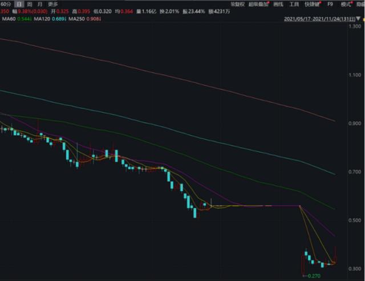Click the 量 1.16亿 volume value
This screenshot has height=281, width=365.
pos(147,11)
